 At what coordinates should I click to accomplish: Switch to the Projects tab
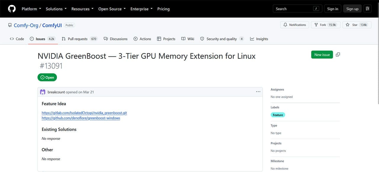[x=166, y=39]
